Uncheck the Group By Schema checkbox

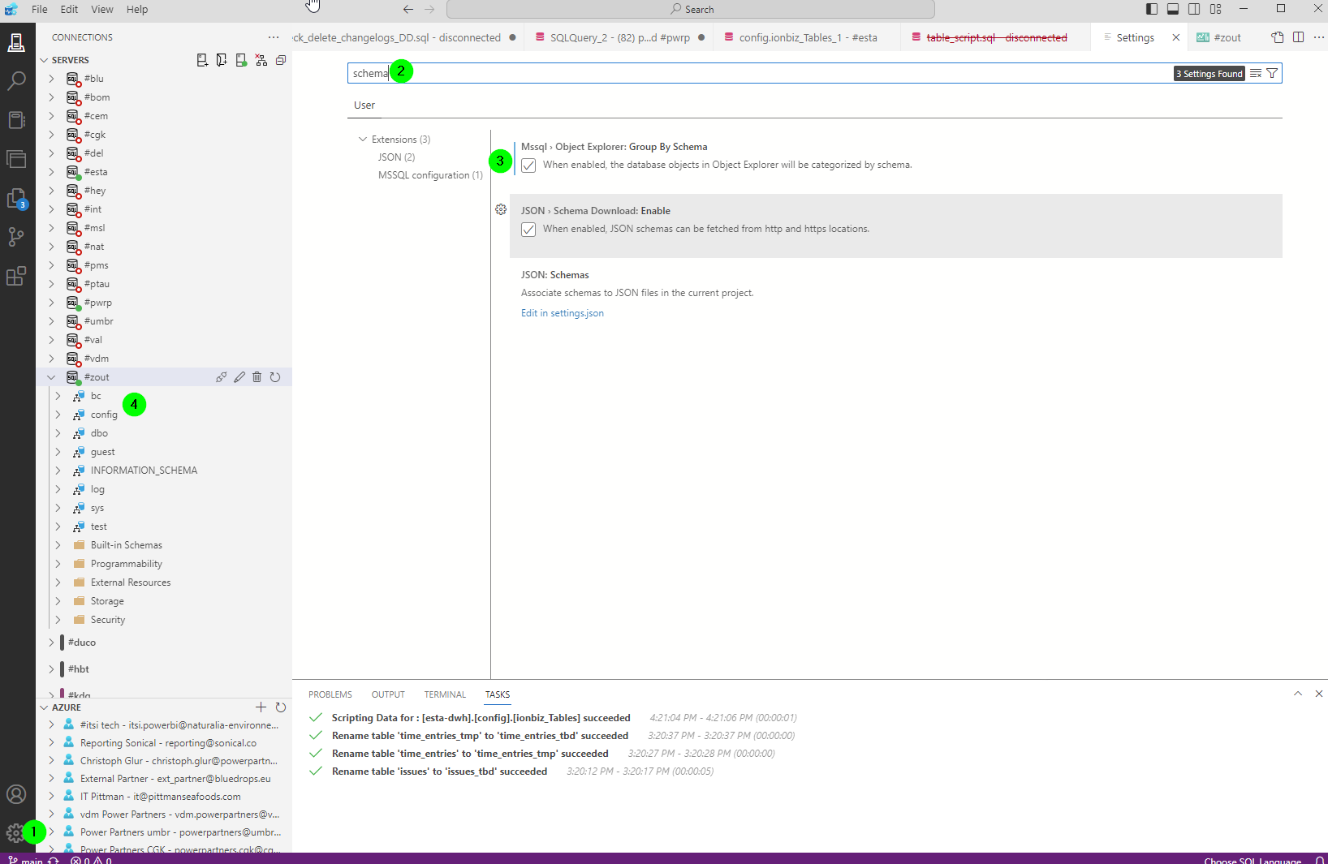(528, 165)
